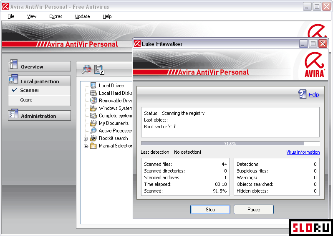Screen dimensions: 333x236
Task: Expand the Manual Selection node
Action: 86,146
